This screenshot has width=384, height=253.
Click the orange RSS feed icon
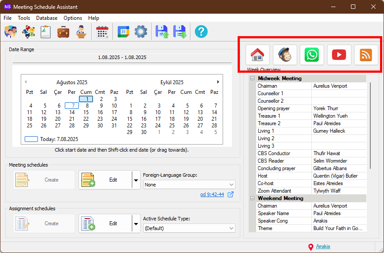coord(366,55)
